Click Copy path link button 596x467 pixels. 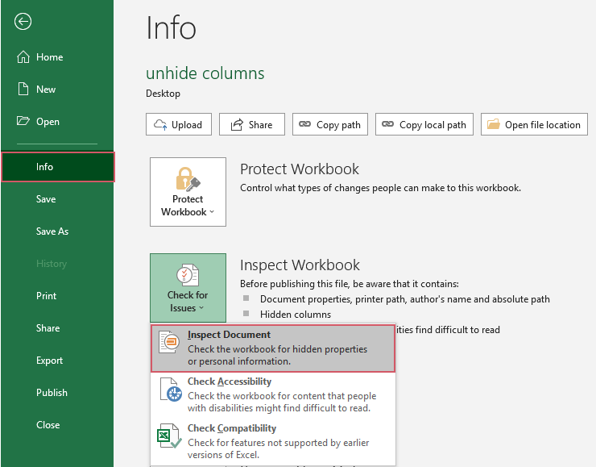tap(329, 125)
